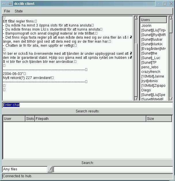
Task: Click the Users list vertical scrollbar thumb
Action: 171,27
